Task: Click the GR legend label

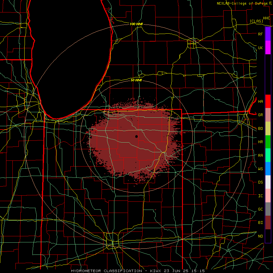Action: click(260, 115)
